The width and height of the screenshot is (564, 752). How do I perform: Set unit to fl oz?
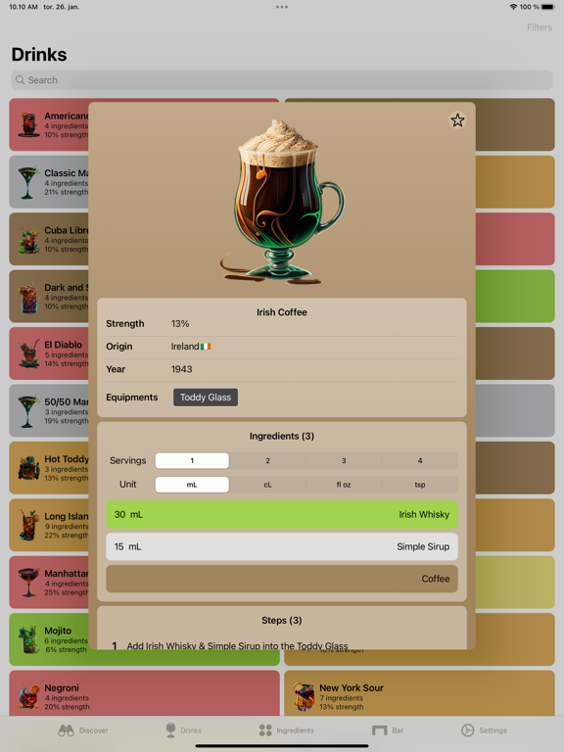coord(344,485)
